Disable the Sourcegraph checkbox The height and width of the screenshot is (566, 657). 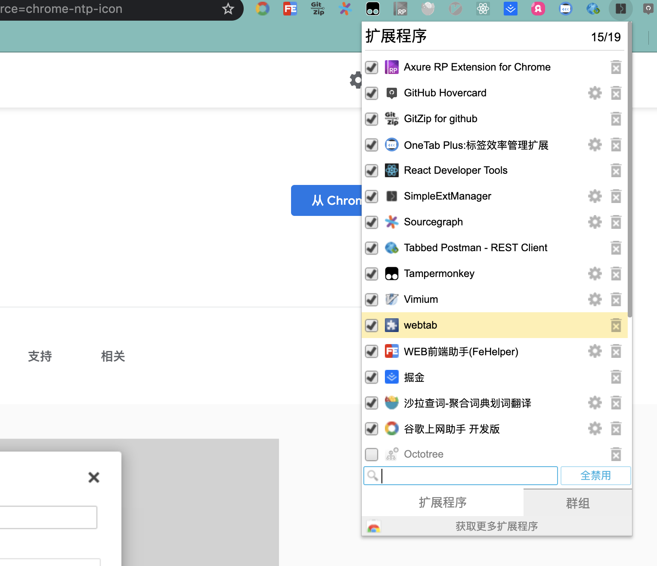click(372, 222)
